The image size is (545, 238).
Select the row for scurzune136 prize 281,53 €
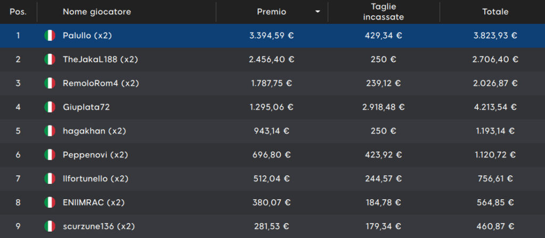click(272, 226)
